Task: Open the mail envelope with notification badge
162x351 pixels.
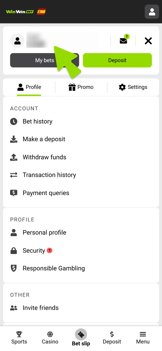Action: coord(123,40)
